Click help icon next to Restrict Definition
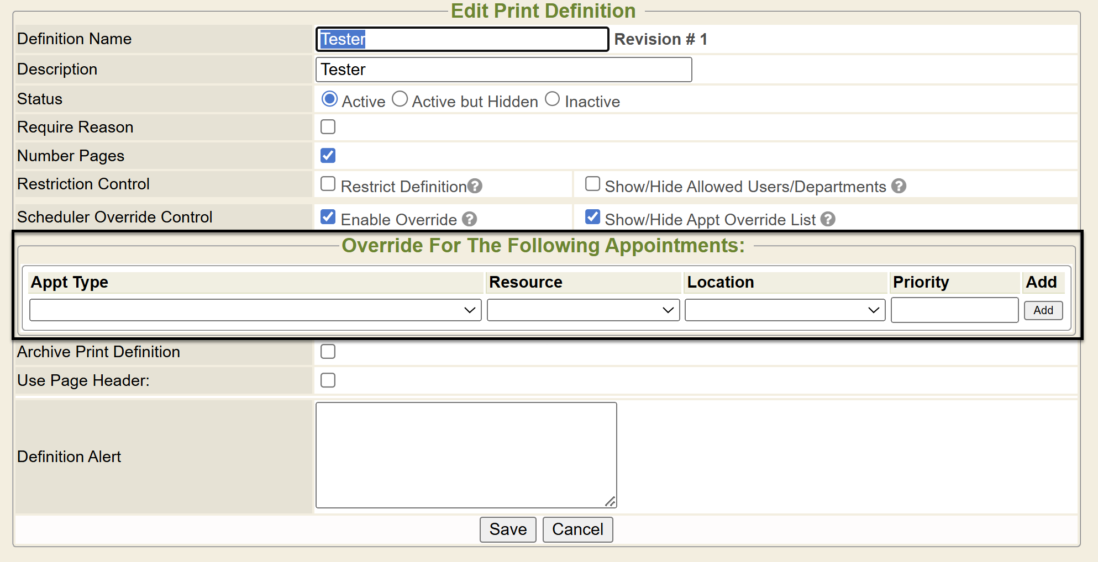Screen dimensions: 1098x562 (x=475, y=186)
